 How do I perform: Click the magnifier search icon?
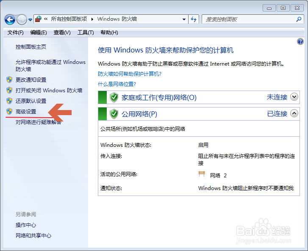coord(299,19)
